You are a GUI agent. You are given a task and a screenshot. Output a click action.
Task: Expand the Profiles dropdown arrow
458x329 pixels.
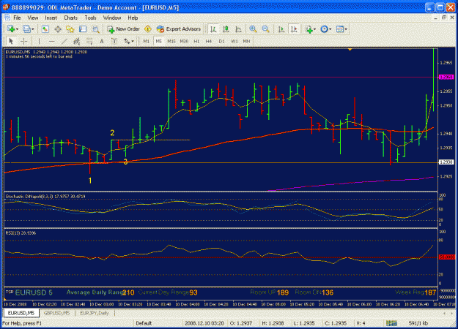(32, 29)
